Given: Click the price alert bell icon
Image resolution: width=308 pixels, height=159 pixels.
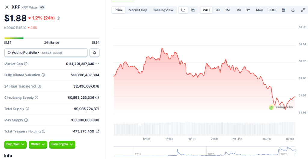Looking at the screenshot, I should 94,53.
